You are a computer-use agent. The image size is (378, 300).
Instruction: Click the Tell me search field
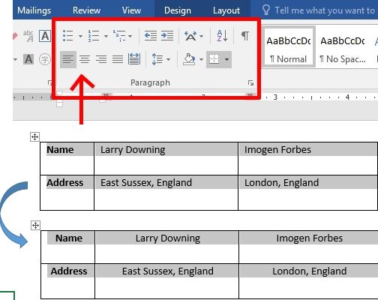[325, 10]
